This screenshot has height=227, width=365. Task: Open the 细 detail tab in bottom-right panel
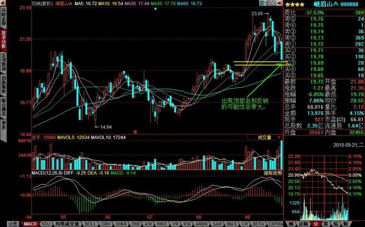[291, 224]
